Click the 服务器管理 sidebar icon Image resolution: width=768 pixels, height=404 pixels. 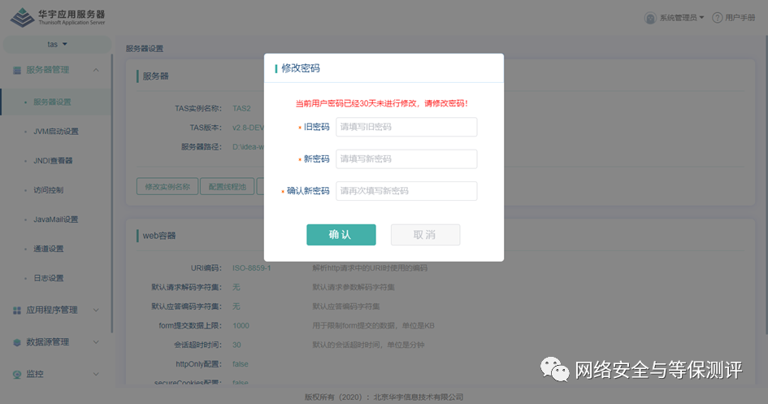point(17,70)
